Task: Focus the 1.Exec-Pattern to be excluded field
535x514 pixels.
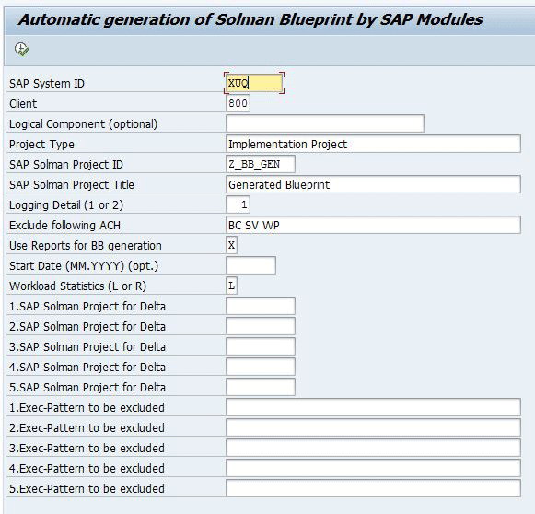Action: point(373,407)
